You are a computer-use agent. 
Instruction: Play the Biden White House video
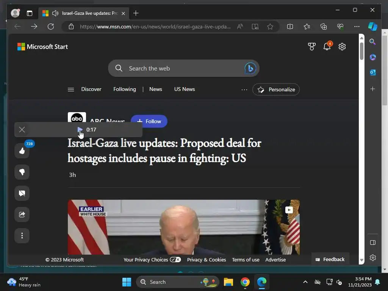[x=184, y=227]
